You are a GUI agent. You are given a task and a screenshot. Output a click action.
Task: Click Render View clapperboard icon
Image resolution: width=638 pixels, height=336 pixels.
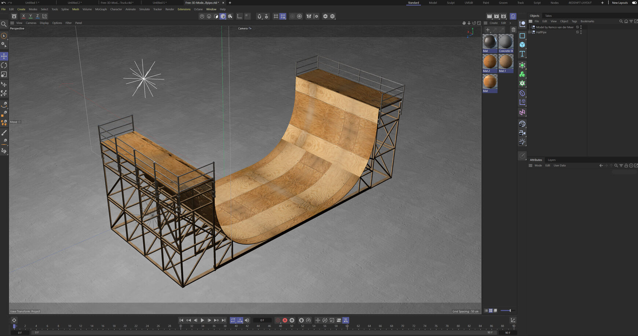pyautogui.click(x=489, y=16)
